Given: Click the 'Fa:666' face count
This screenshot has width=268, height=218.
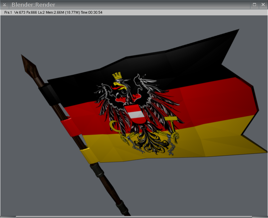Looking at the screenshot, I should [32, 12].
